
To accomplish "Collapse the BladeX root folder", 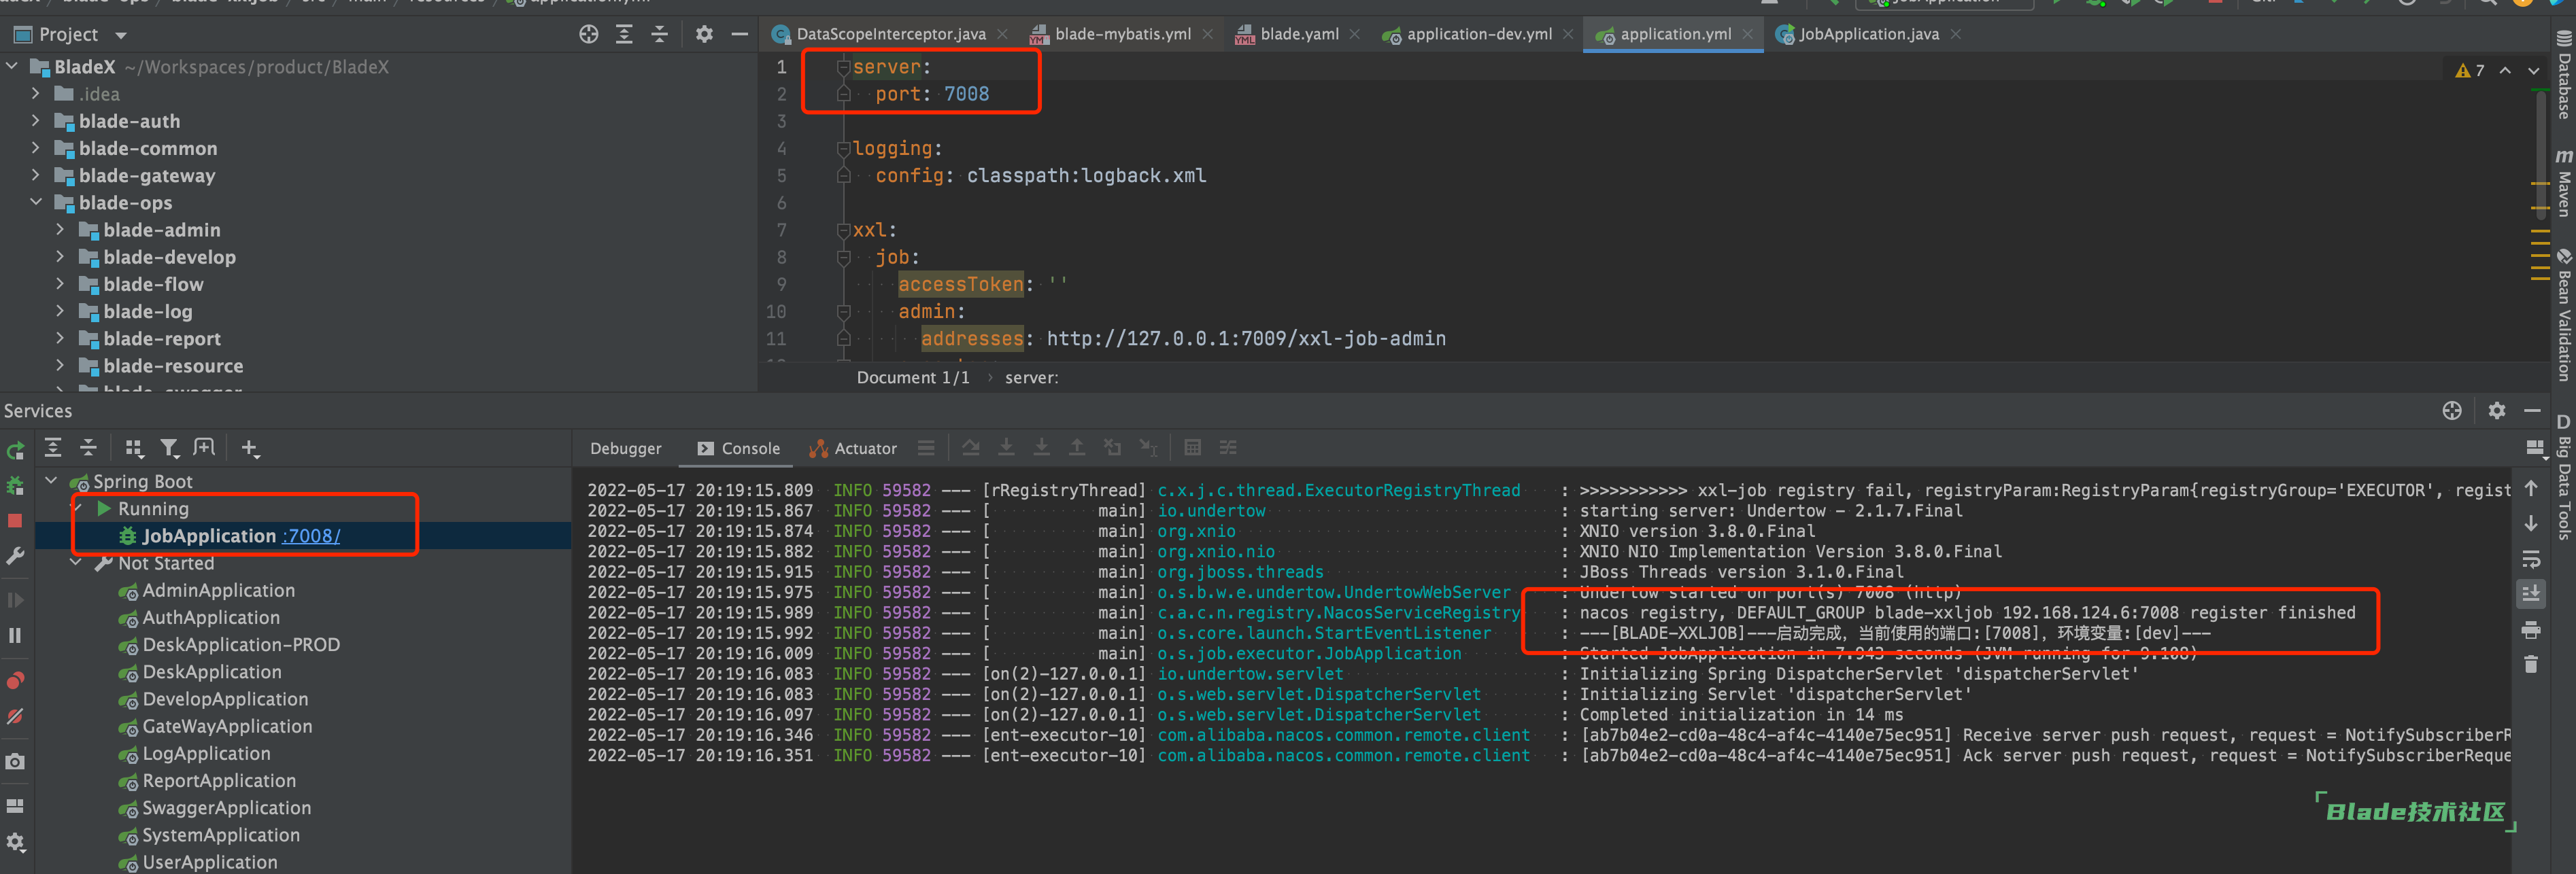I will (12, 66).
